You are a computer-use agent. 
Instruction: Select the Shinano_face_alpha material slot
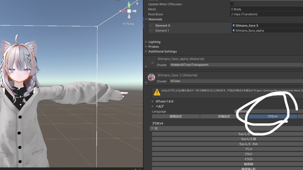pos(267,30)
